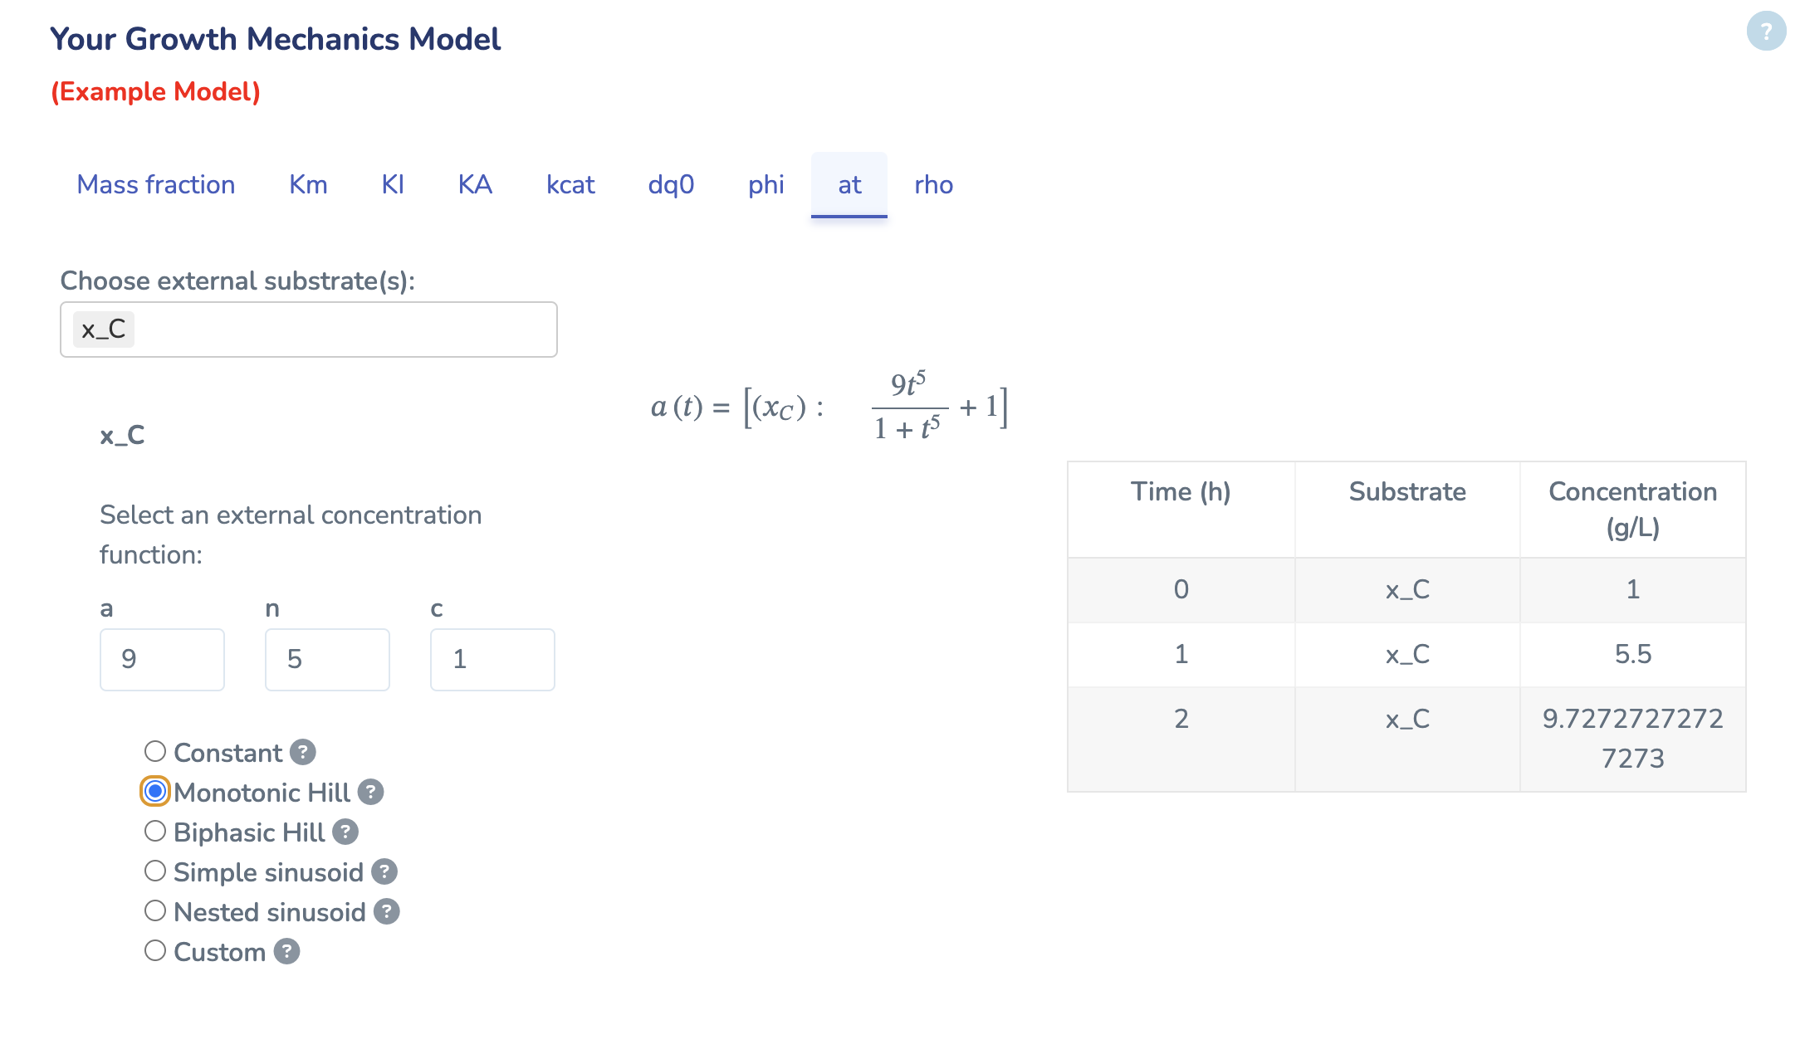
Task: Switch to the phi tab
Action: click(x=765, y=185)
